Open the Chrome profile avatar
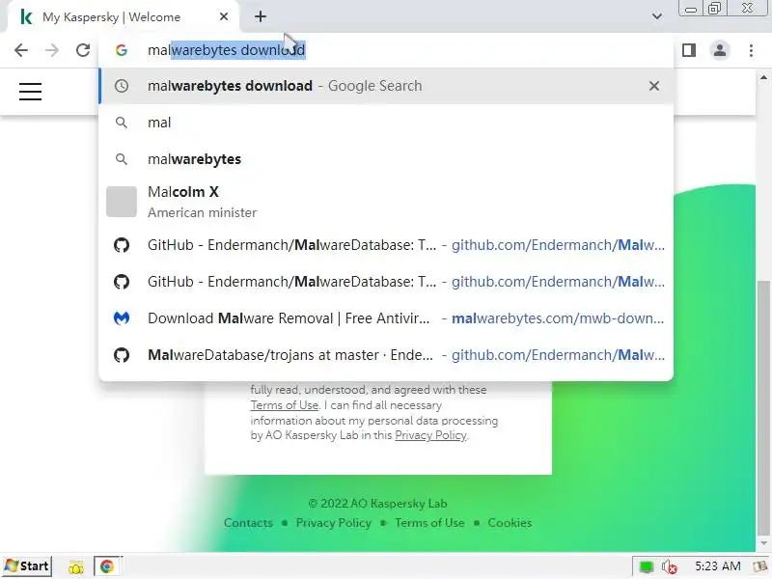This screenshot has width=772, height=579. coord(720,50)
